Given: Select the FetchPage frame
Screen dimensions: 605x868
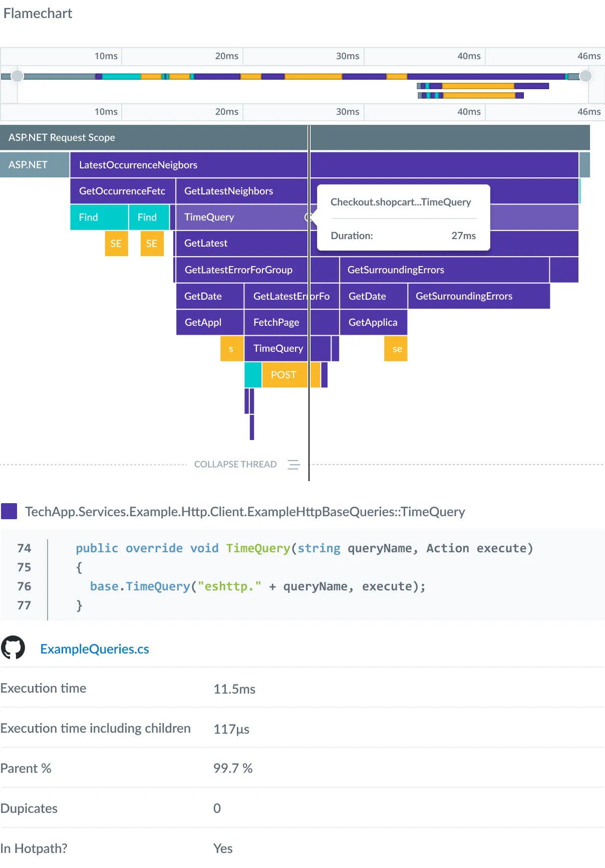Looking at the screenshot, I should click(x=276, y=322).
